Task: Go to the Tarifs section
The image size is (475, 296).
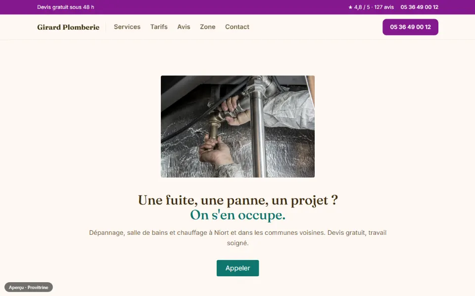Action: [159, 27]
